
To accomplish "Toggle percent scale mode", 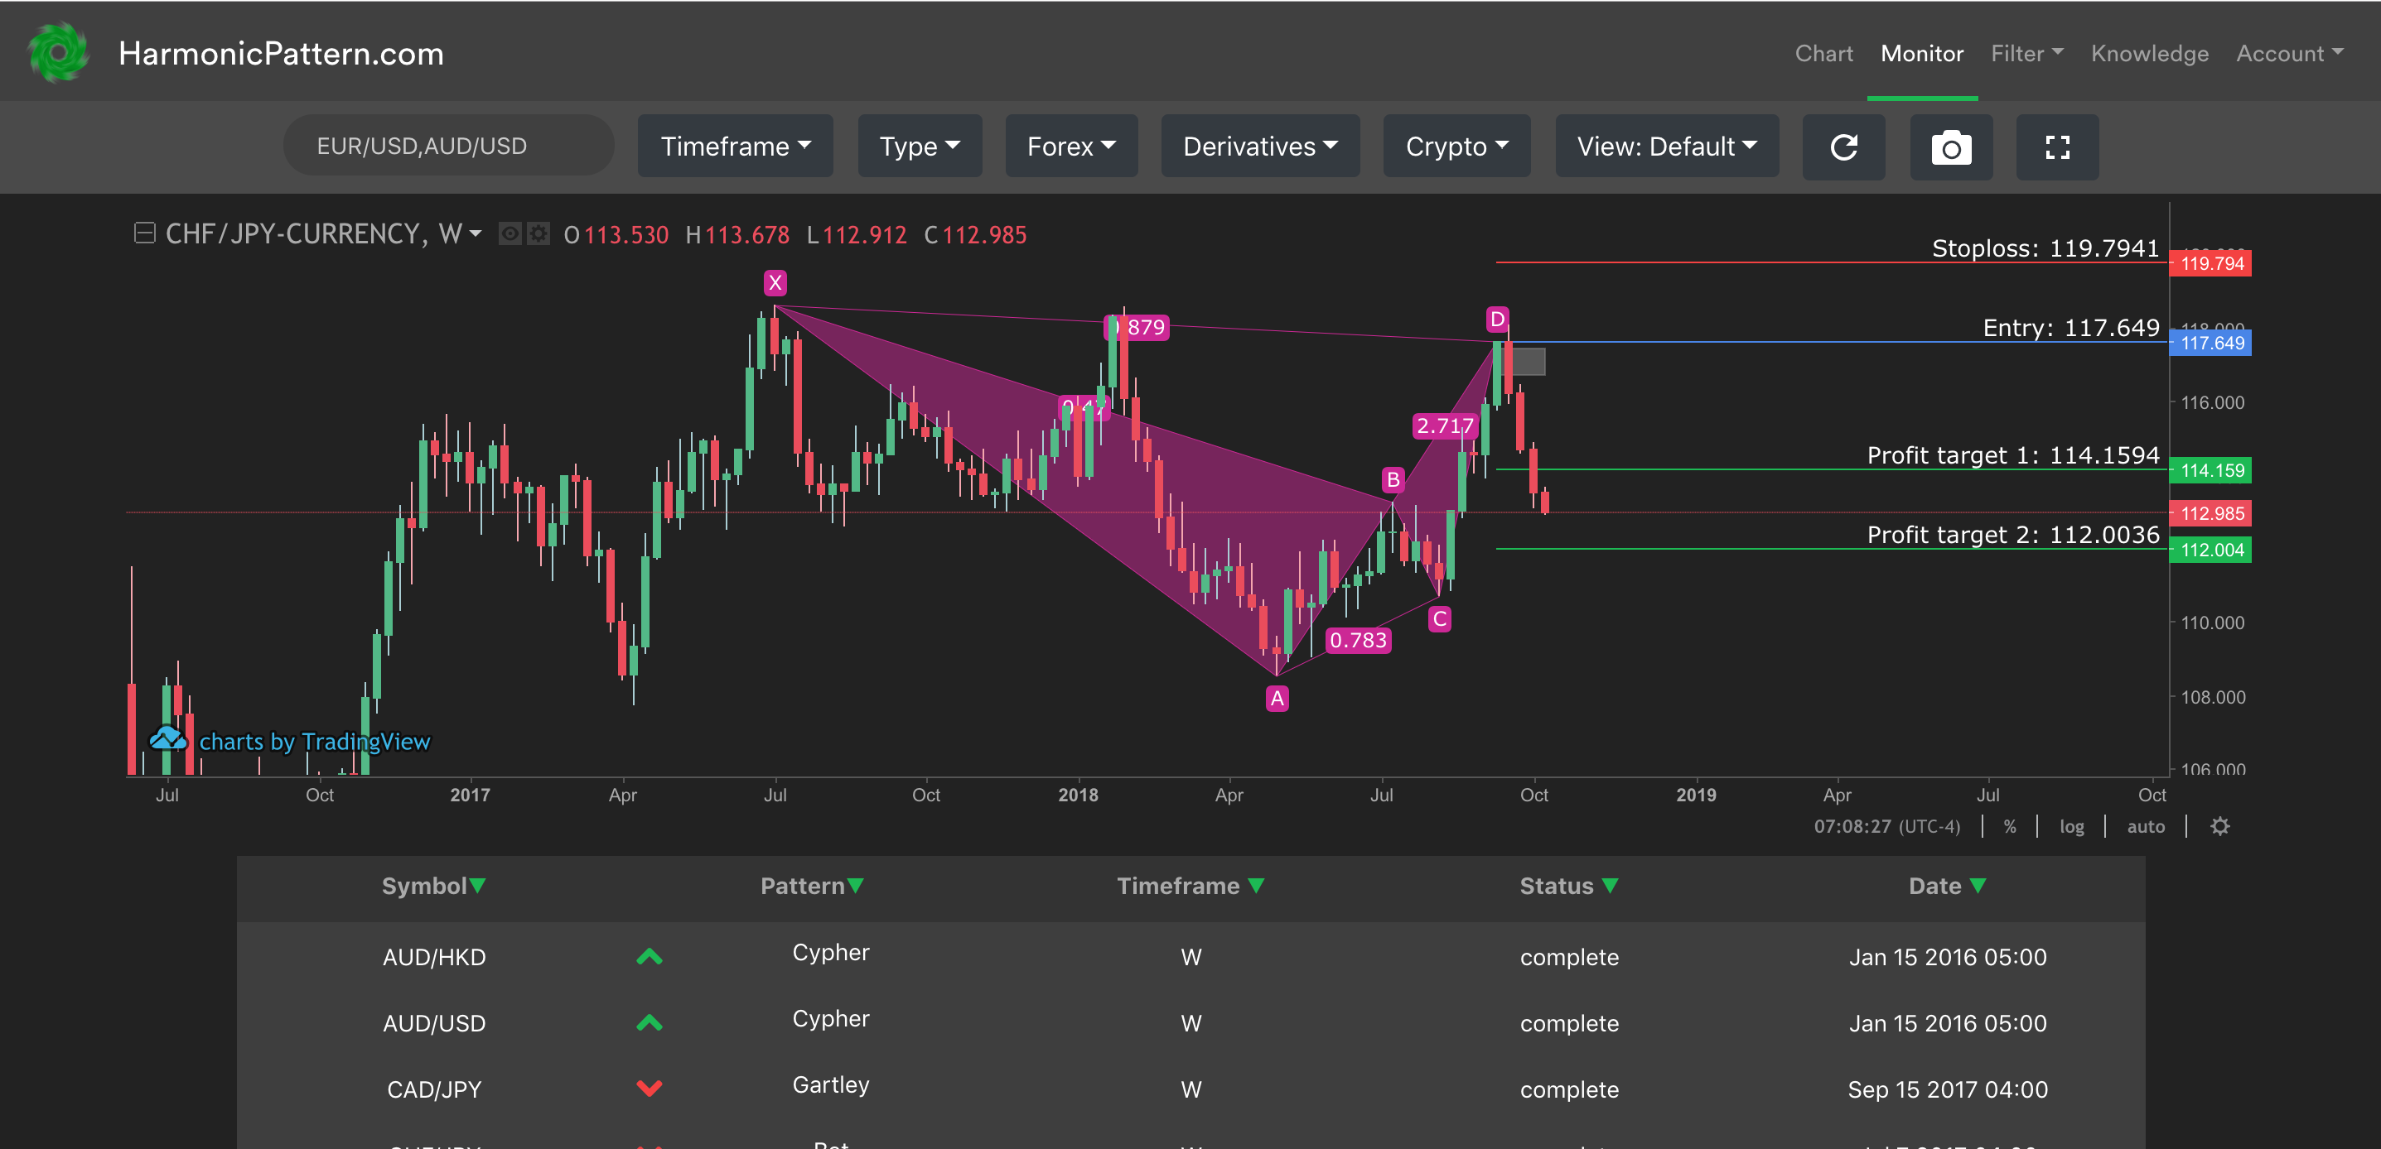I will (2011, 827).
